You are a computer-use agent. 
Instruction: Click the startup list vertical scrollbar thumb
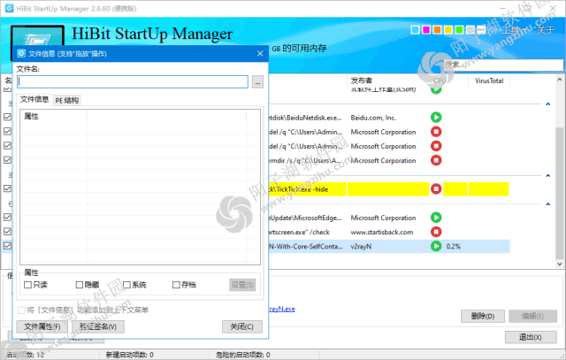(x=559, y=193)
